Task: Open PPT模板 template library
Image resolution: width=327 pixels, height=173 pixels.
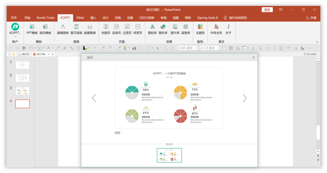Action: pos(32,29)
